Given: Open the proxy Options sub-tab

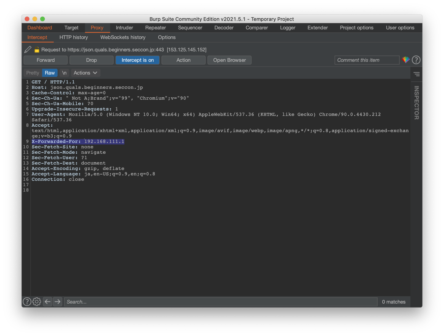Looking at the screenshot, I should [167, 37].
